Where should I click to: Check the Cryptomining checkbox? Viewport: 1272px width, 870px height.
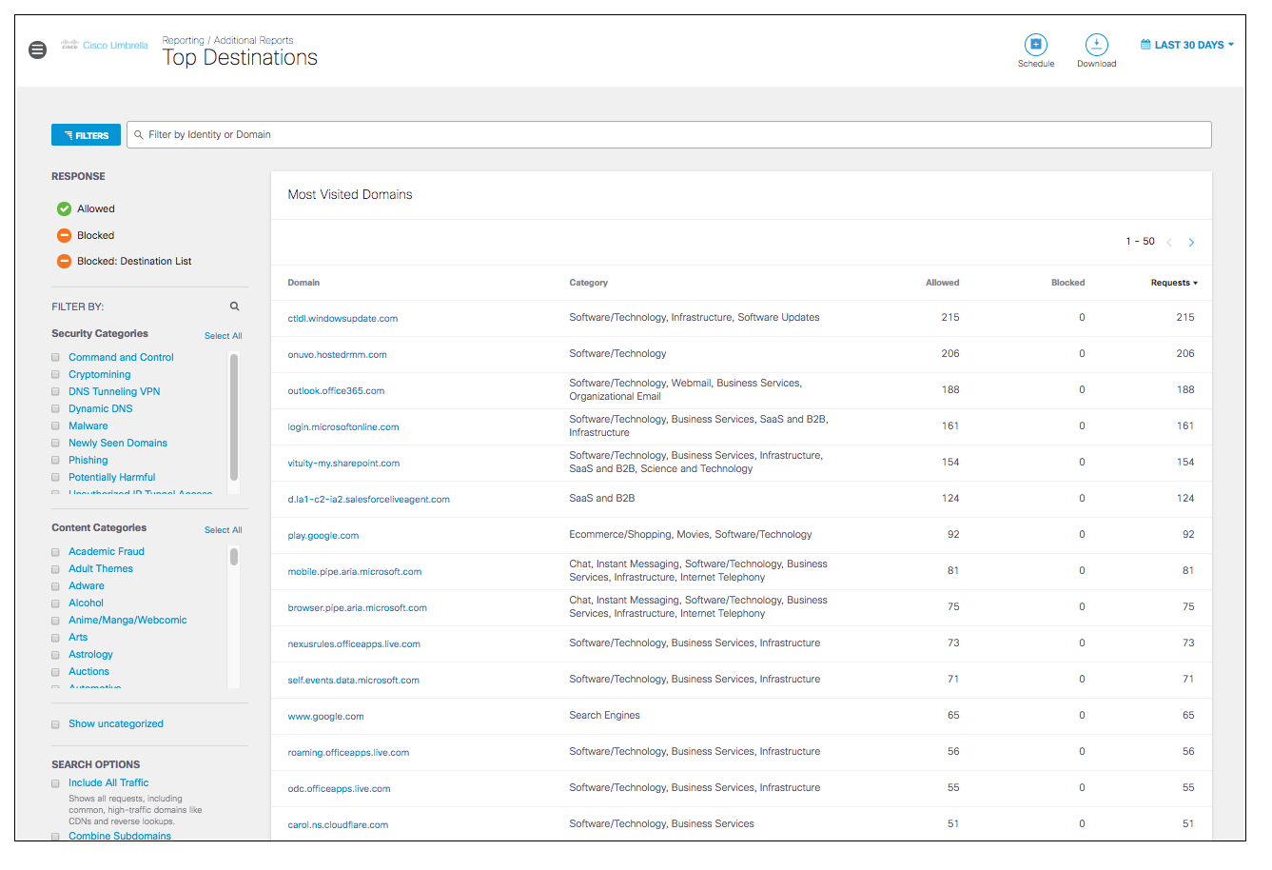coord(55,374)
